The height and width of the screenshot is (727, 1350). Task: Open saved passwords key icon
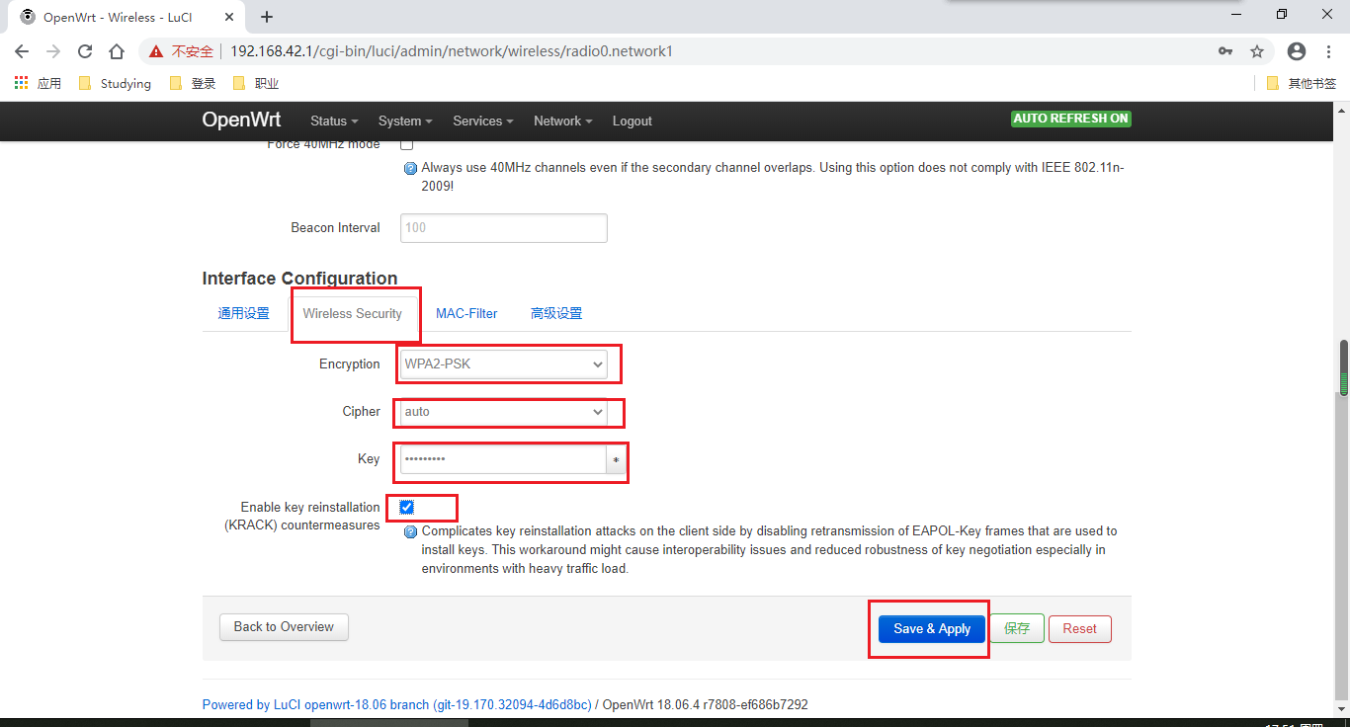click(1225, 51)
